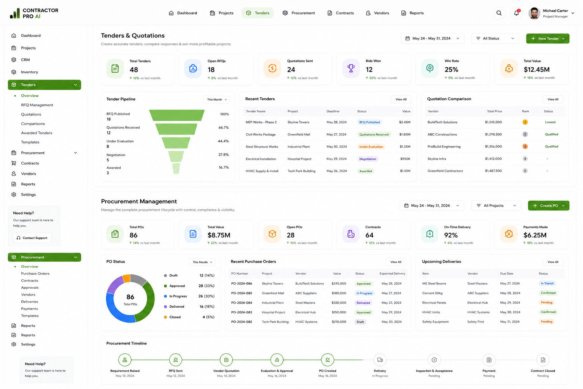Screen dimensions: 583x389
Task: Open the Procurement tab in top navigation
Action: point(299,13)
